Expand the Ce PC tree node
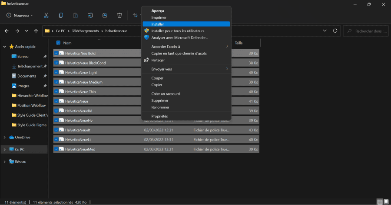The width and height of the screenshot is (391, 205). coord(4,150)
